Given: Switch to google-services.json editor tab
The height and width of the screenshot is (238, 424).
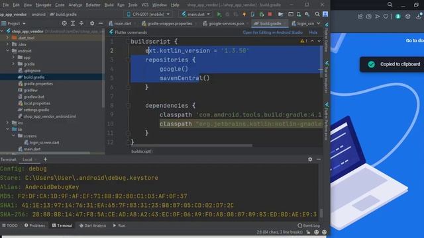Looking at the screenshot, I should 223,24.
